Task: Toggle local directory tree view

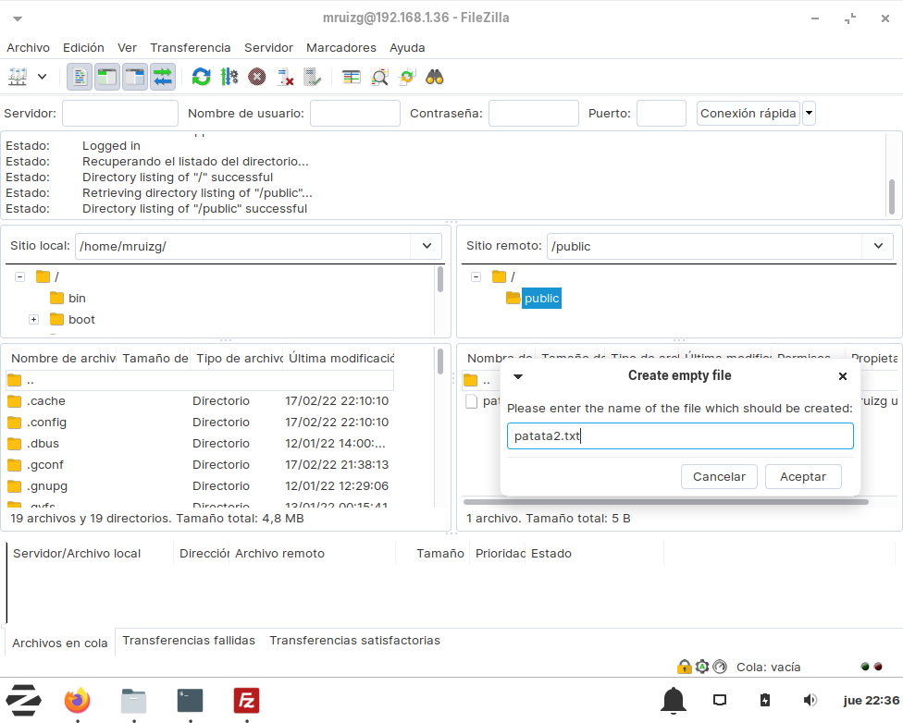Action: [107, 77]
